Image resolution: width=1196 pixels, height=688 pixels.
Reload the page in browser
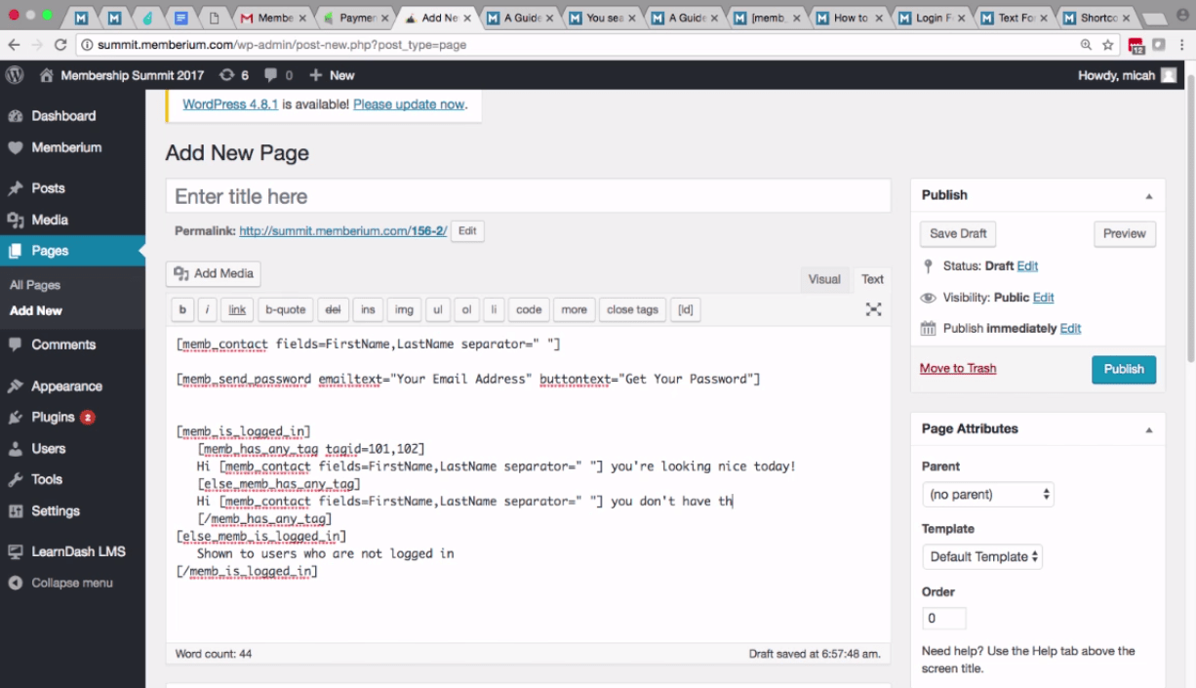click(x=60, y=45)
